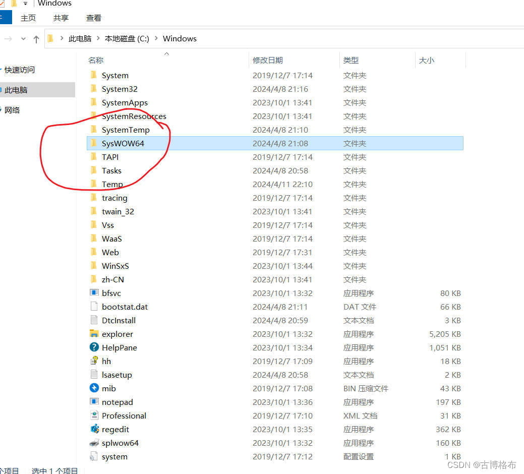The height and width of the screenshot is (474, 524).
Task: Sort by 大小 column header
Action: pyautogui.click(x=427, y=61)
